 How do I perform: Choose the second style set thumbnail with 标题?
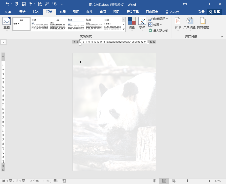[x=40, y=24]
